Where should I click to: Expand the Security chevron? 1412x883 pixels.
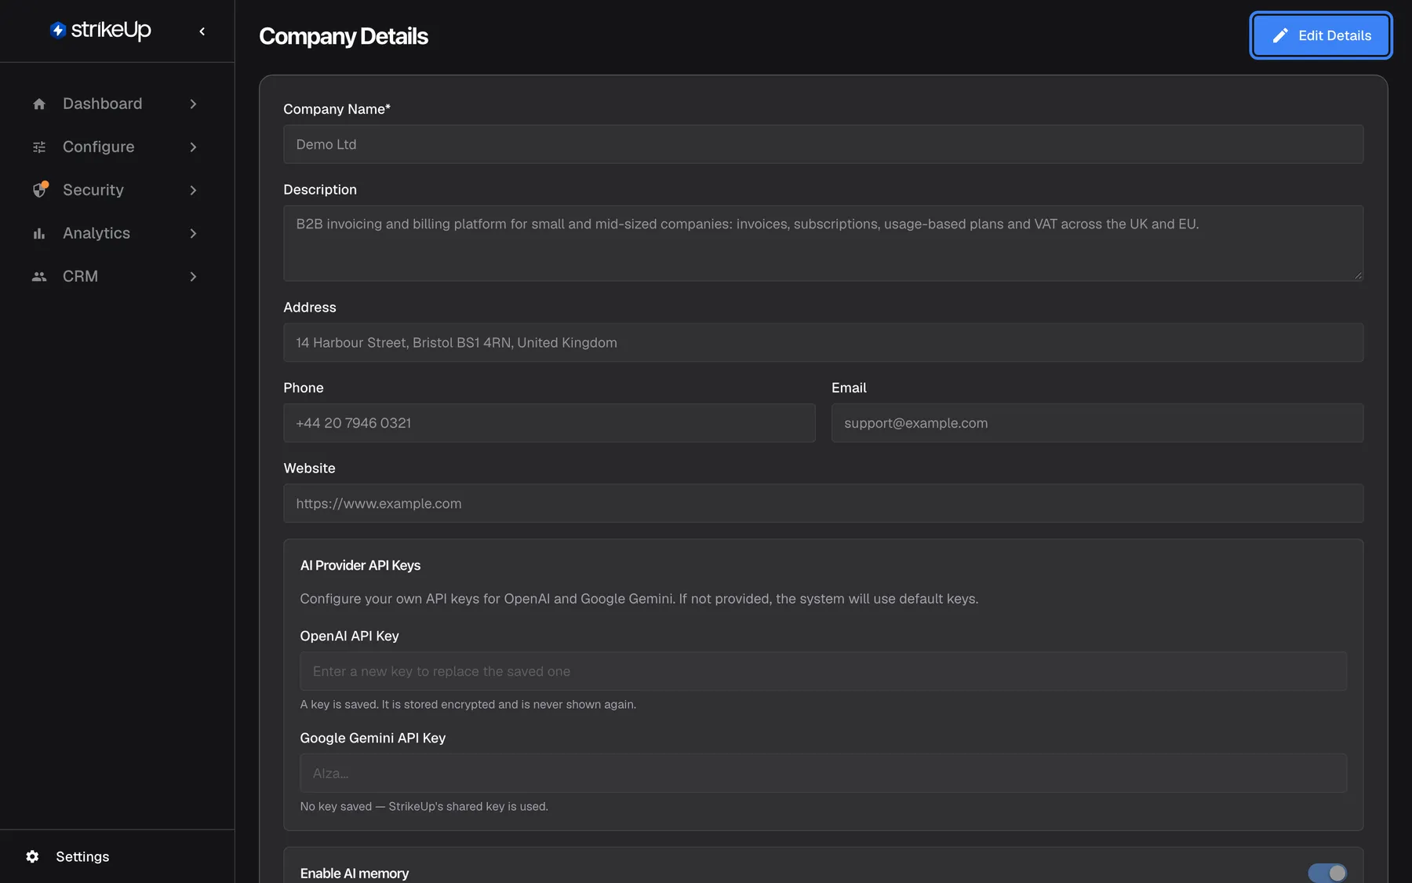[x=193, y=190]
